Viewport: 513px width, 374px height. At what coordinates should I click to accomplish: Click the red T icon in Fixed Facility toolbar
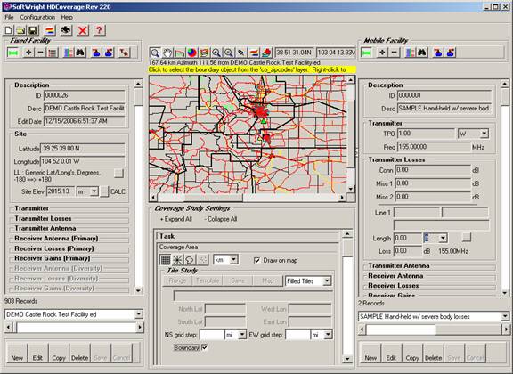point(124,53)
